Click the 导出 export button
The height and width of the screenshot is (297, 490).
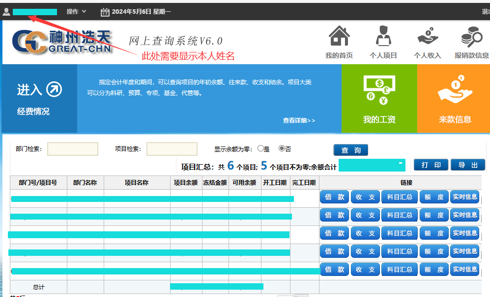pos(467,165)
